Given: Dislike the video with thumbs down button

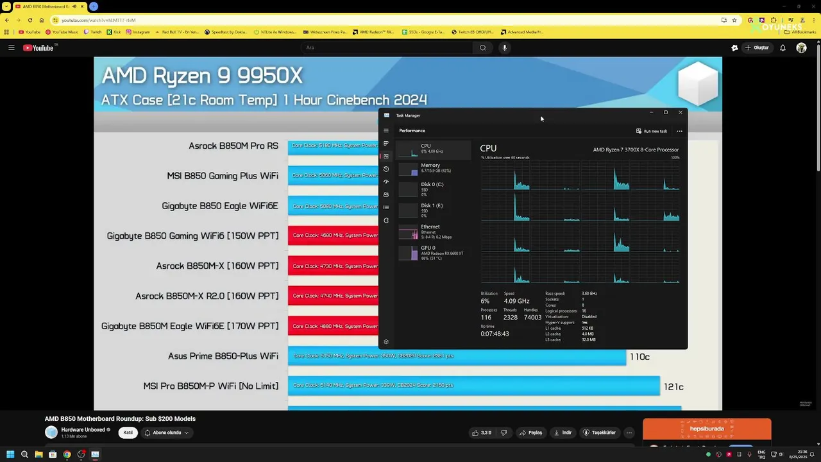Looking at the screenshot, I should tap(504, 432).
